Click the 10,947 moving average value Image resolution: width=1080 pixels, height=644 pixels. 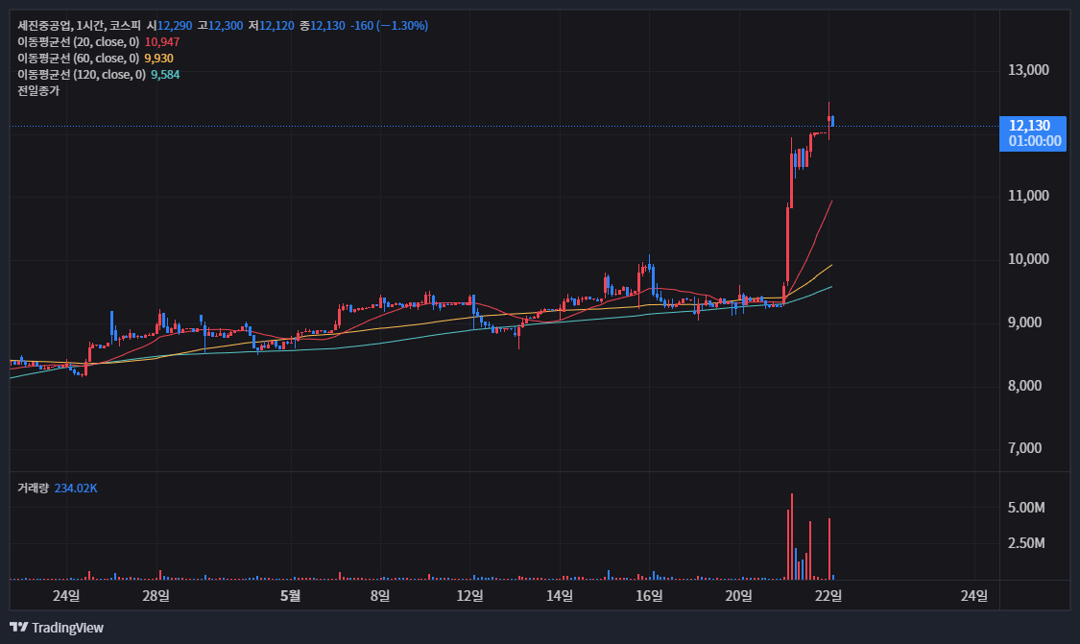pos(162,42)
